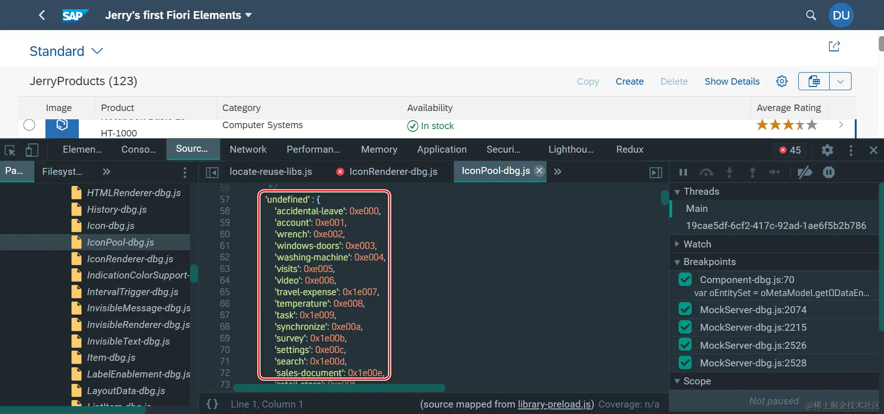Click the pause script execution button

[x=683, y=172]
